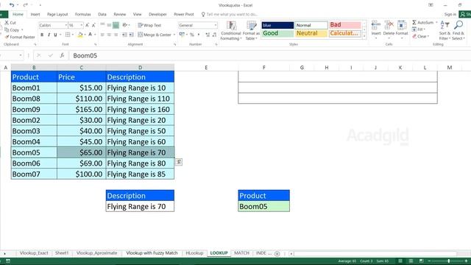
Task: Click the Copy icon
Action: click(x=7, y=29)
